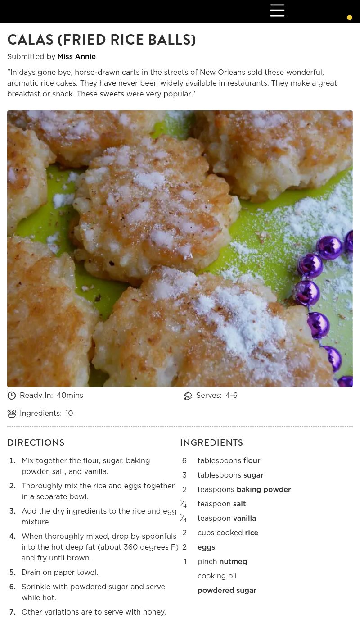
Task: Click the vanilla ingredient link
Action: 244,518
